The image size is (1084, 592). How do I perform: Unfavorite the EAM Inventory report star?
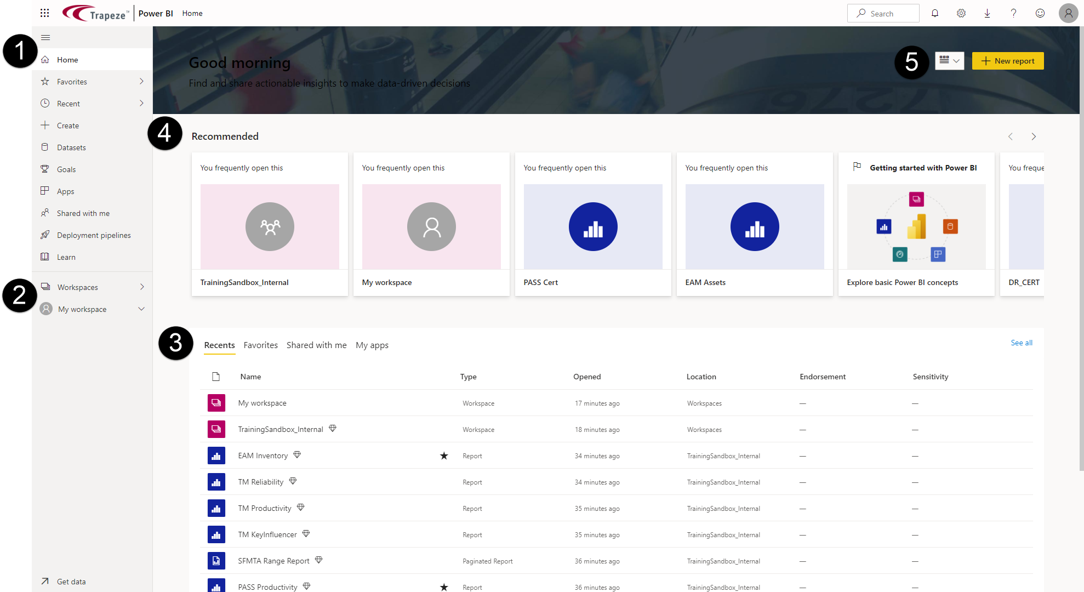pyautogui.click(x=444, y=456)
